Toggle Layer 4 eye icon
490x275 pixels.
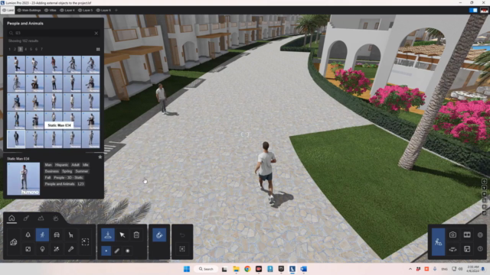coord(62,10)
